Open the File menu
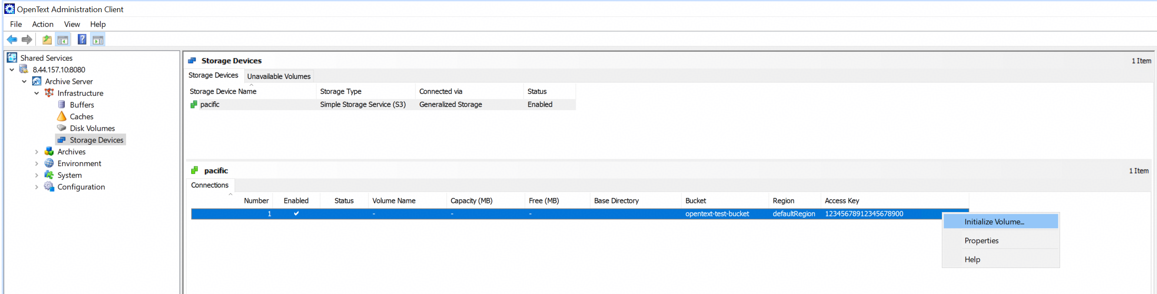 (16, 24)
